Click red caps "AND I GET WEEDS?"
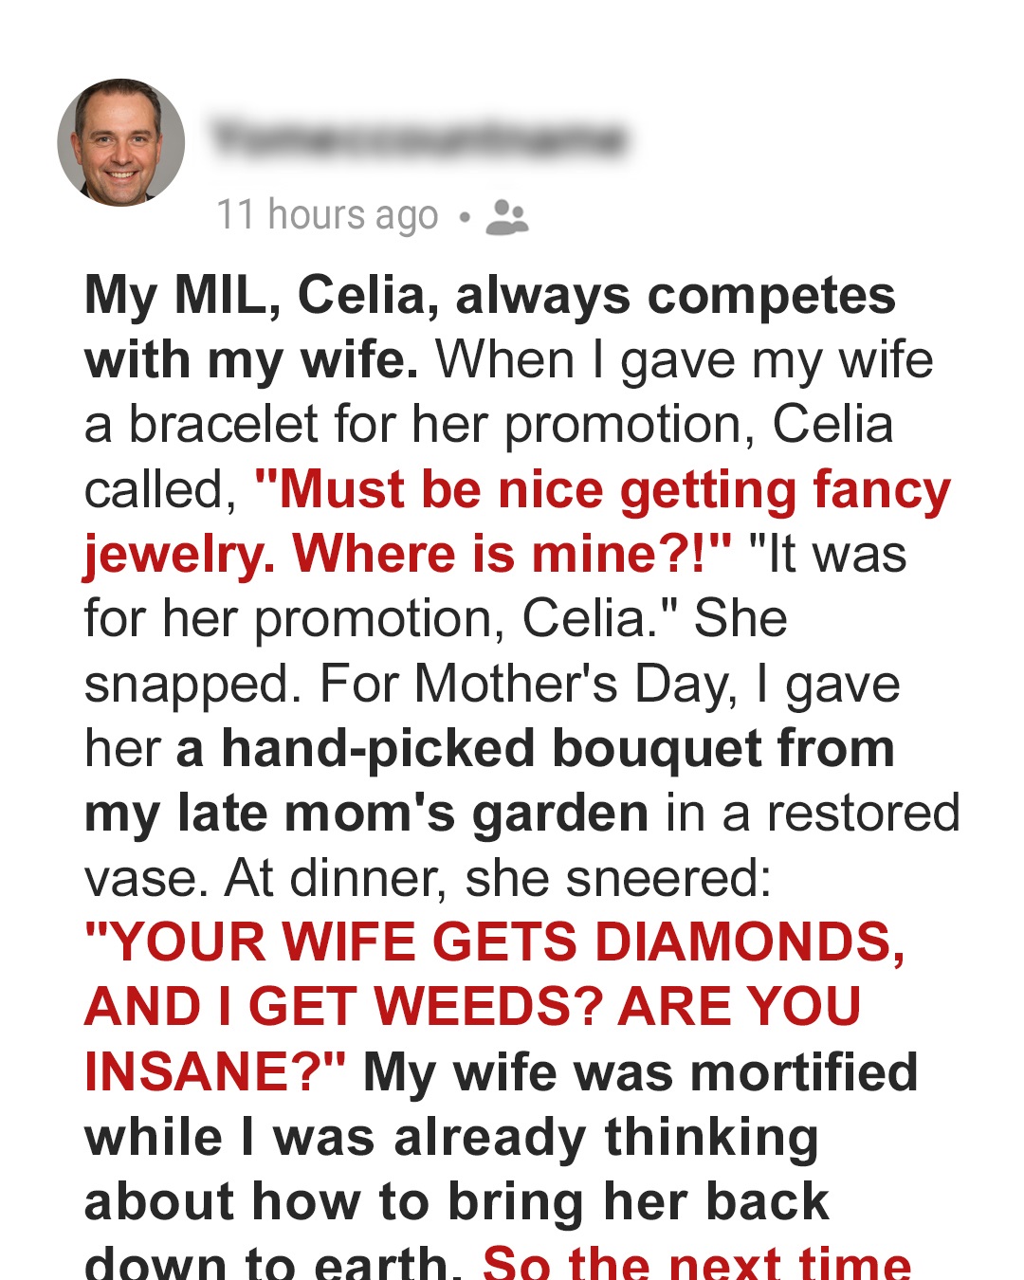Viewport: 1024px width, 1280px height. coord(343,1007)
